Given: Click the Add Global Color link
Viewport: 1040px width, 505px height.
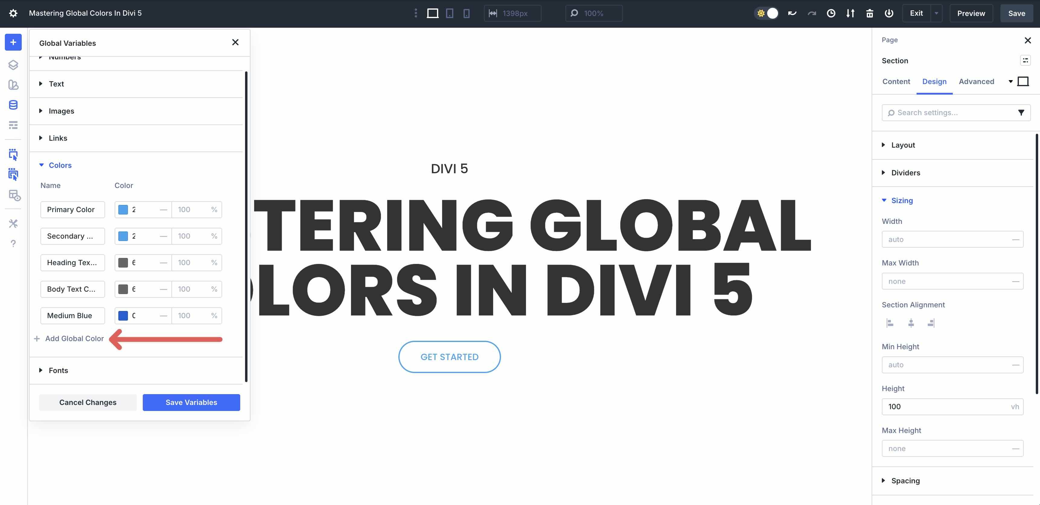Looking at the screenshot, I should [x=74, y=339].
